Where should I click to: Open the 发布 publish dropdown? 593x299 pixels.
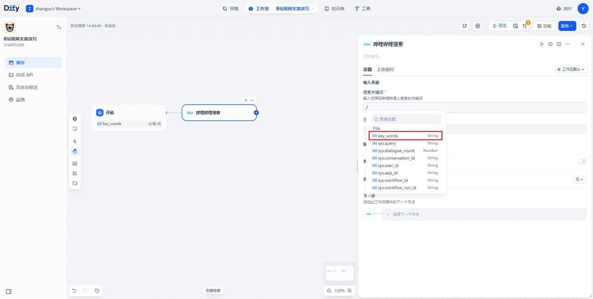[567, 26]
